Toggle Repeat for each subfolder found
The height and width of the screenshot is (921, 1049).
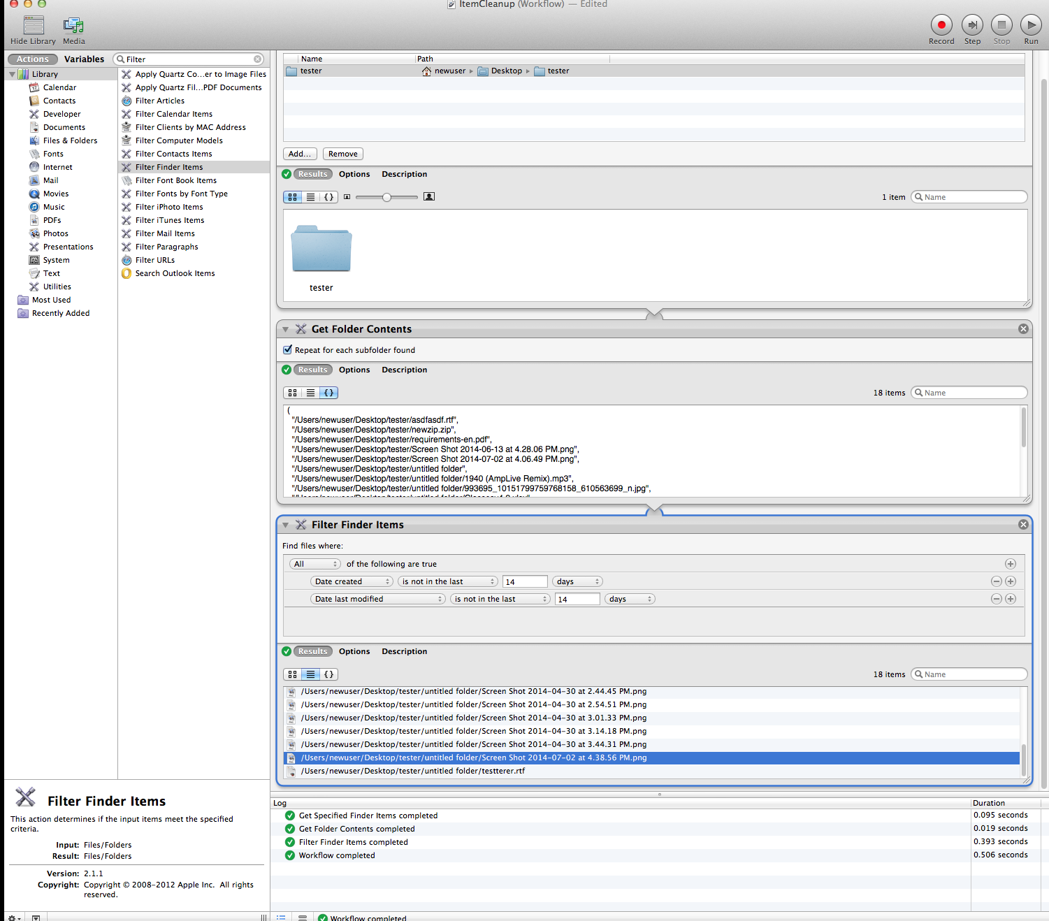point(287,350)
